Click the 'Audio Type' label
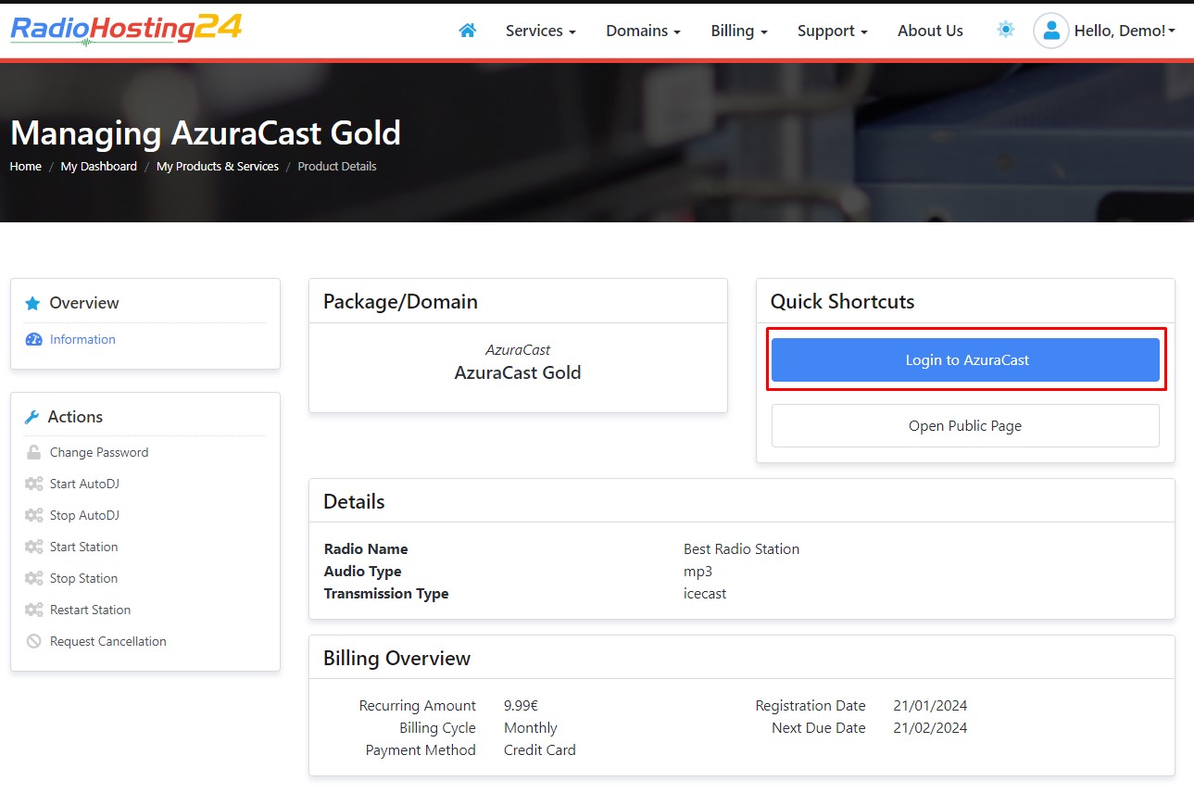 [363, 572]
